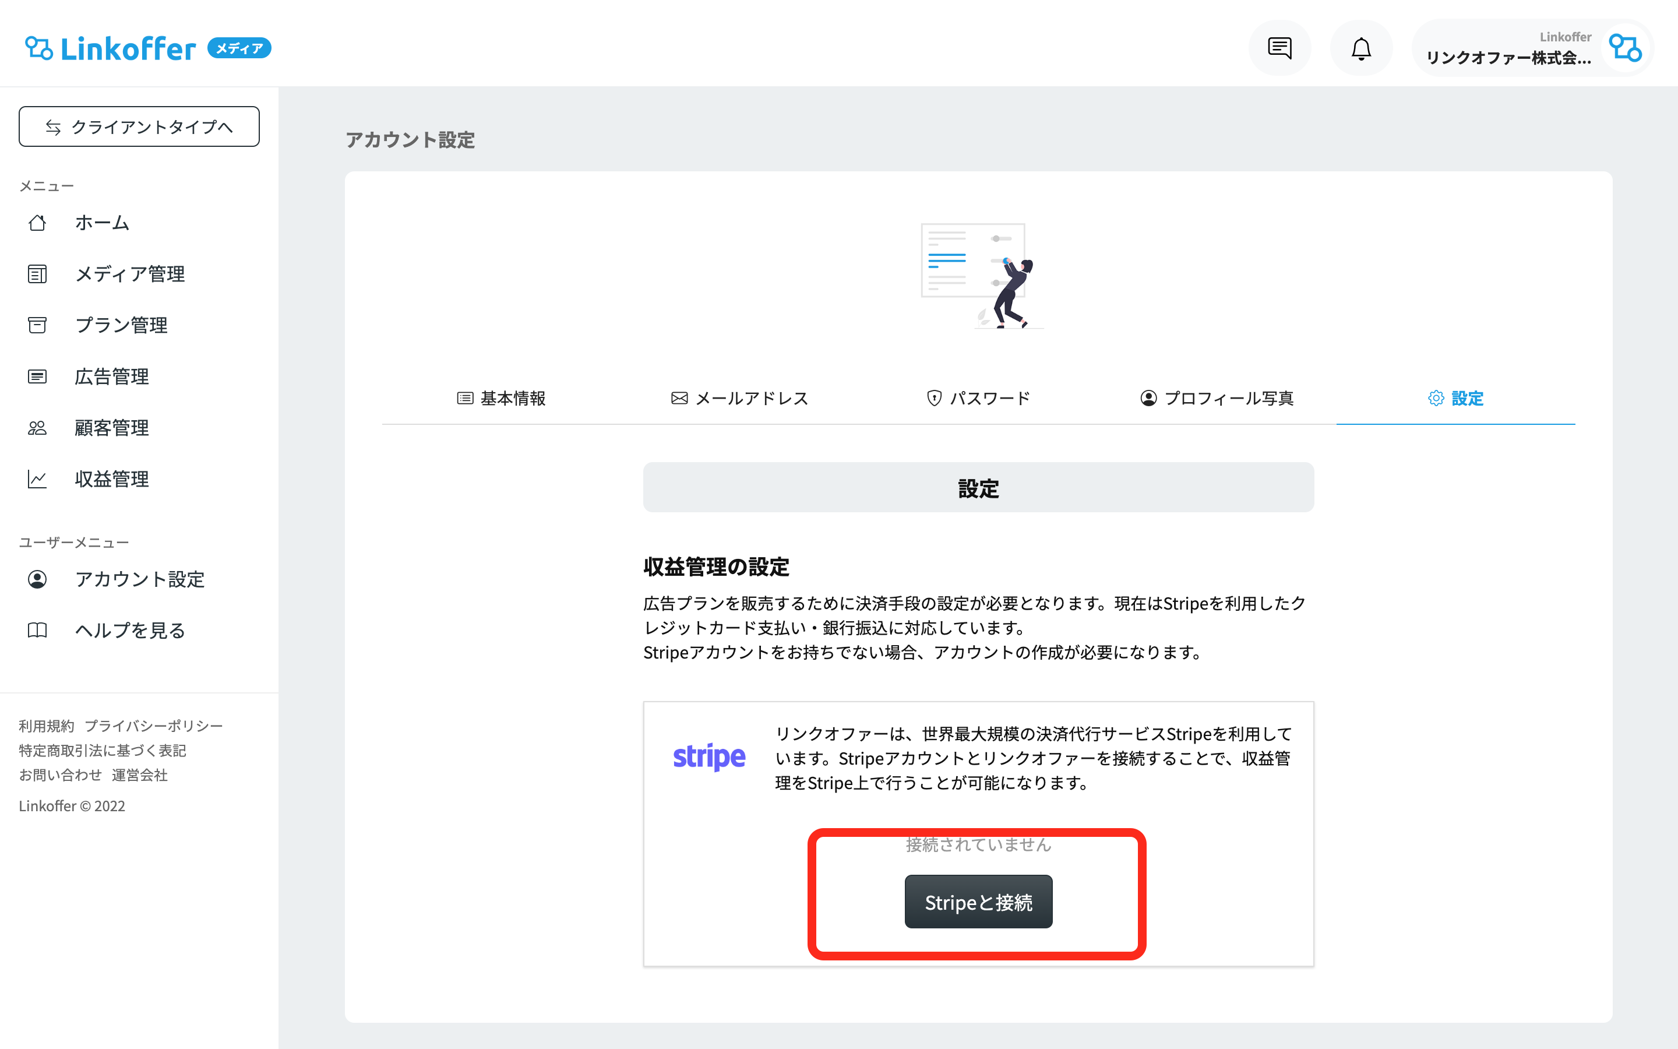
Task: Open プラン管理 in the sidebar
Action: point(121,325)
